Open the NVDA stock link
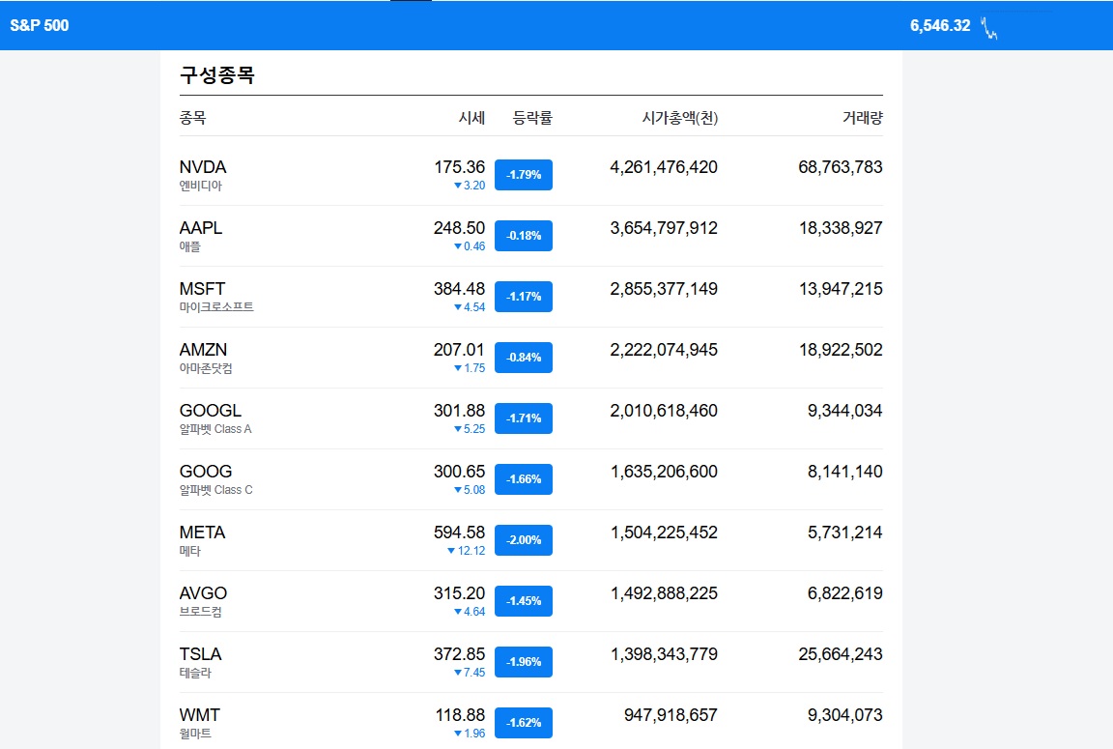This screenshot has width=1113, height=749. click(x=203, y=167)
